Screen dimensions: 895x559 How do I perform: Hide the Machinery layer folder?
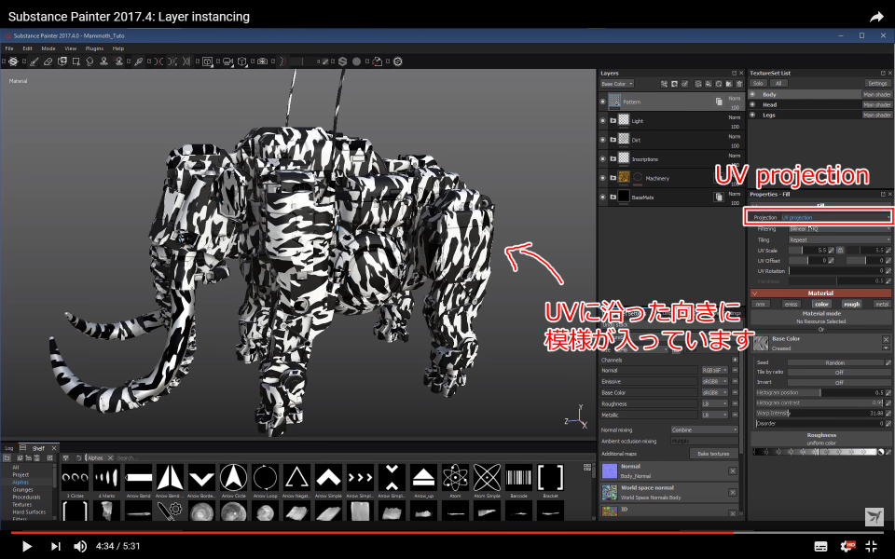603,178
